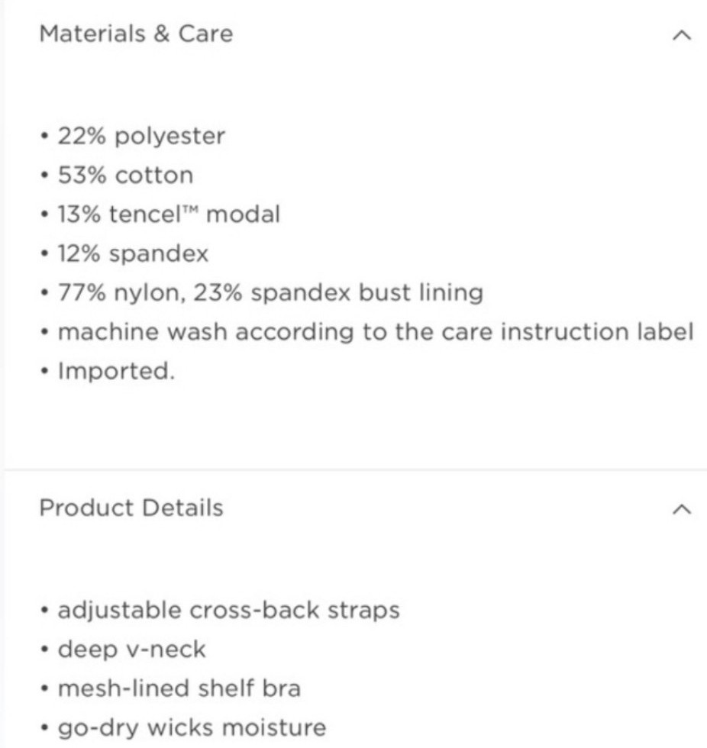Collapse the Materials & Care chevron
Viewport: 707px width, 748px height.
681,35
